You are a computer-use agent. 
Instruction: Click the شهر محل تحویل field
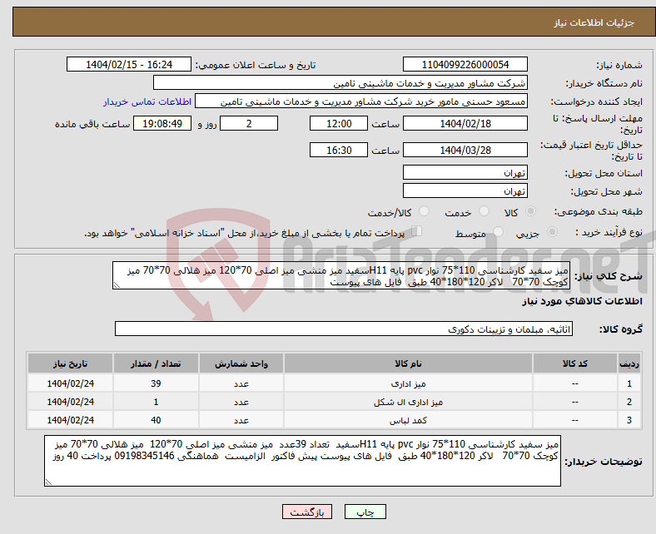click(465, 190)
